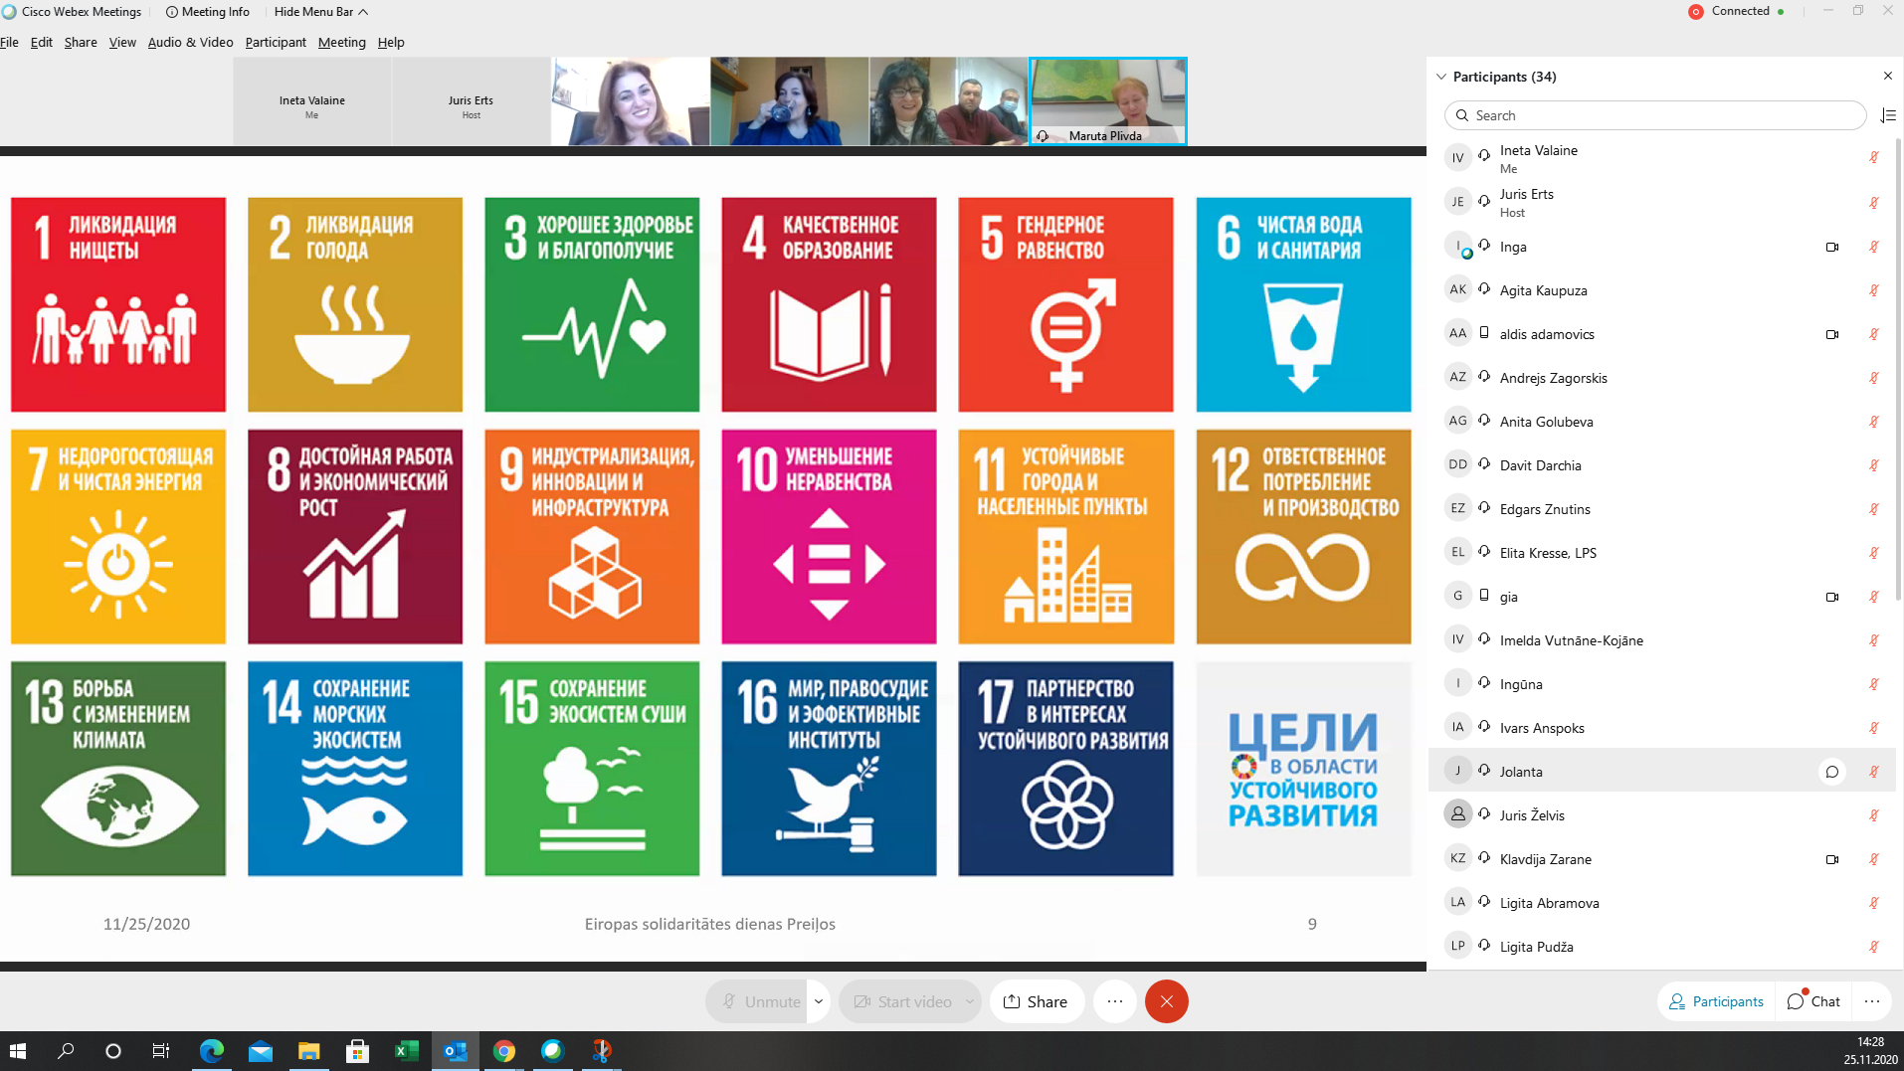Open the Participant menu
1904x1071 pixels.
(276, 43)
